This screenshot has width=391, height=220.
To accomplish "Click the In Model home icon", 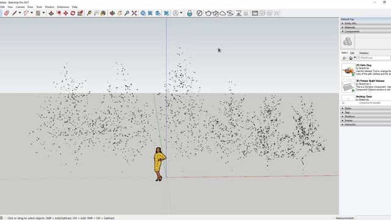I will pyautogui.click(x=351, y=58).
